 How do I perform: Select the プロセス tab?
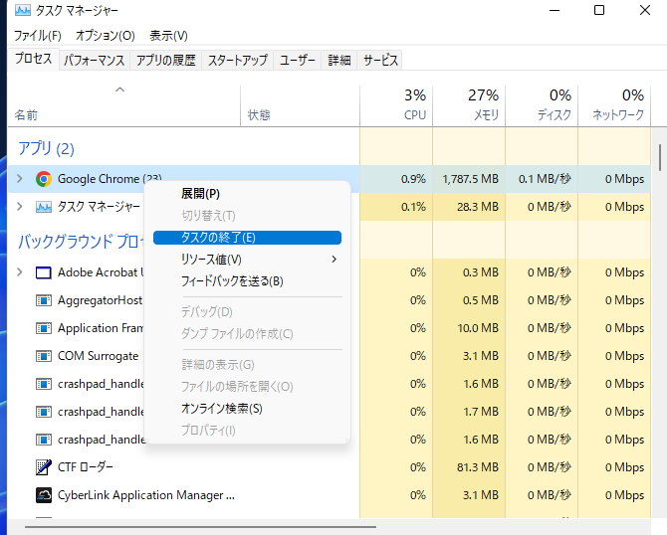pos(33,59)
